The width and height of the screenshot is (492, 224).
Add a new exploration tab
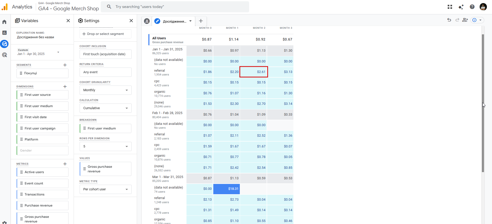pos(201,21)
